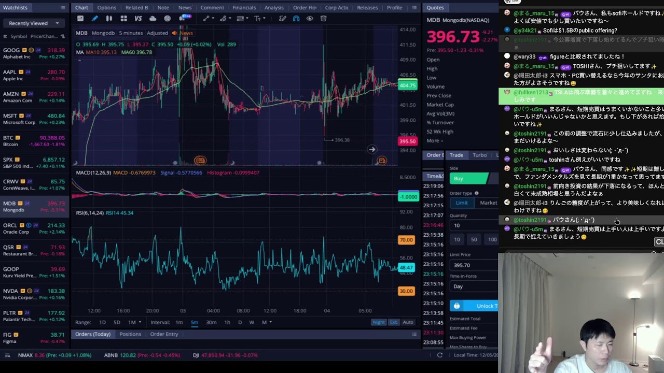Open the Positions tab
The width and height of the screenshot is (664, 373).
pos(130,334)
